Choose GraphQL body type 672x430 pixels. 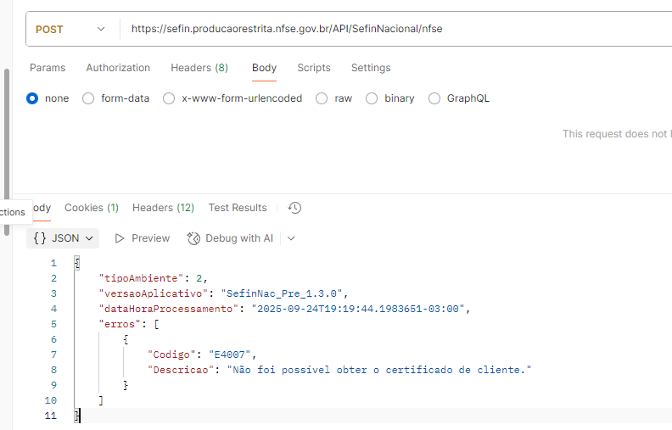point(435,98)
